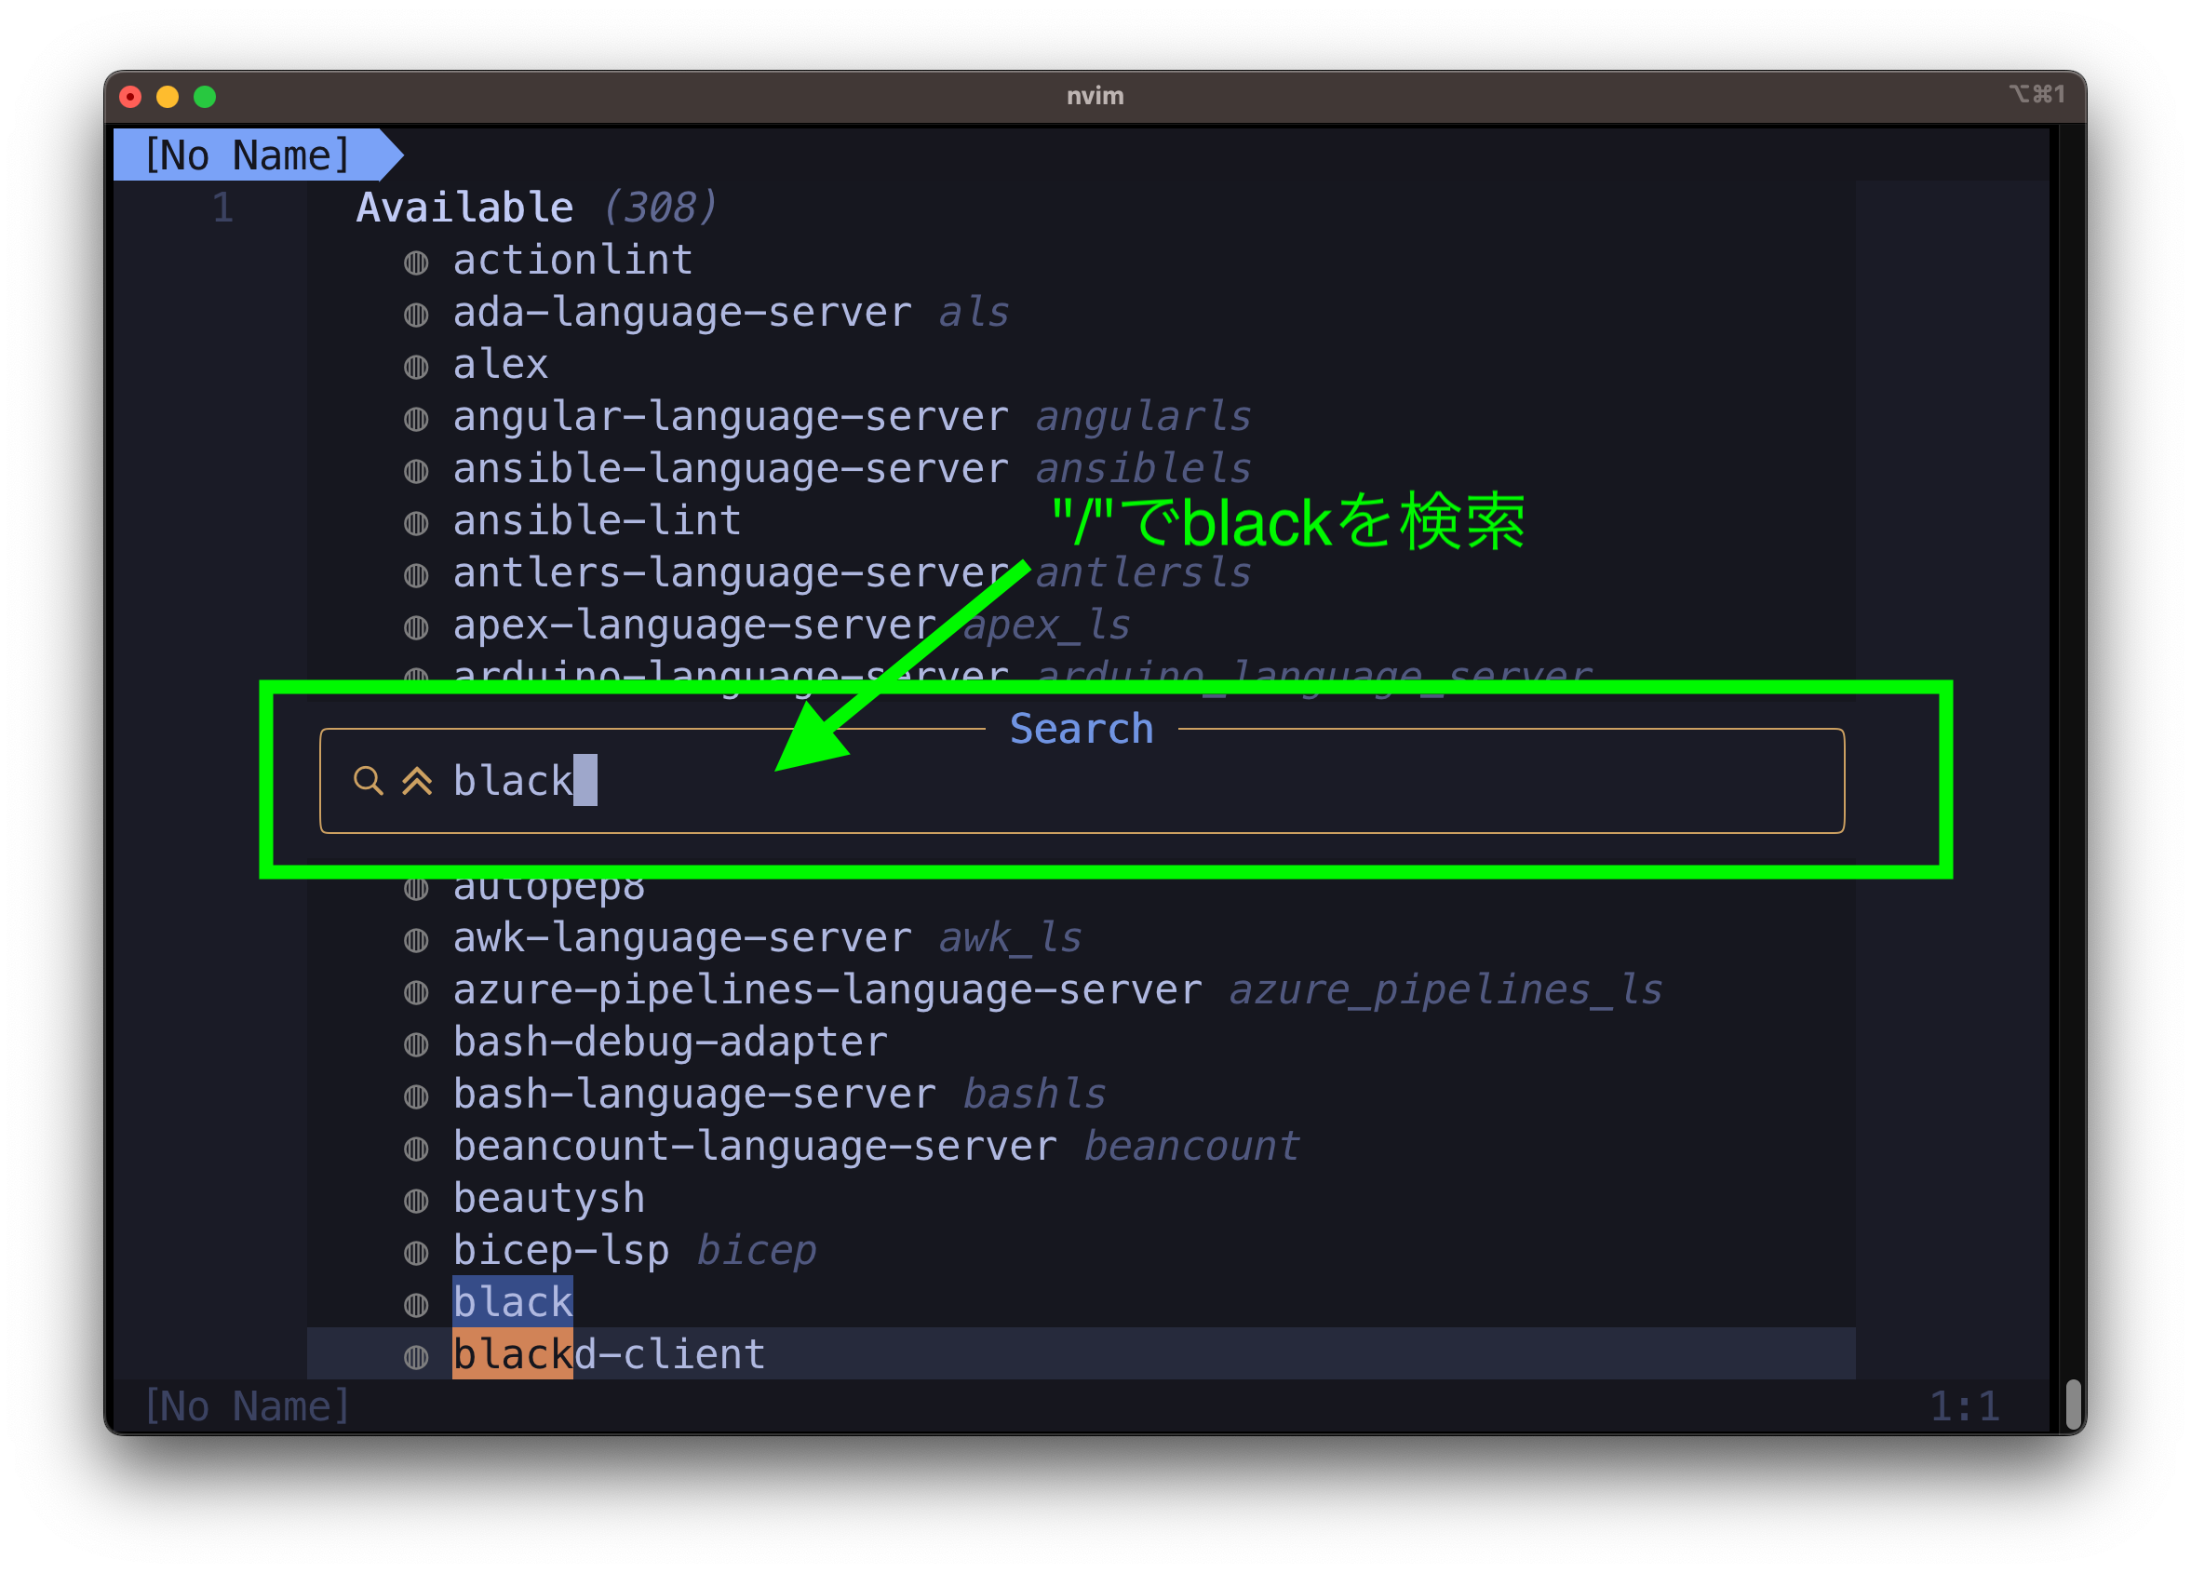Click the 1:1 cursor position in statusline
The image size is (2191, 1573).
click(x=1964, y=1406)
